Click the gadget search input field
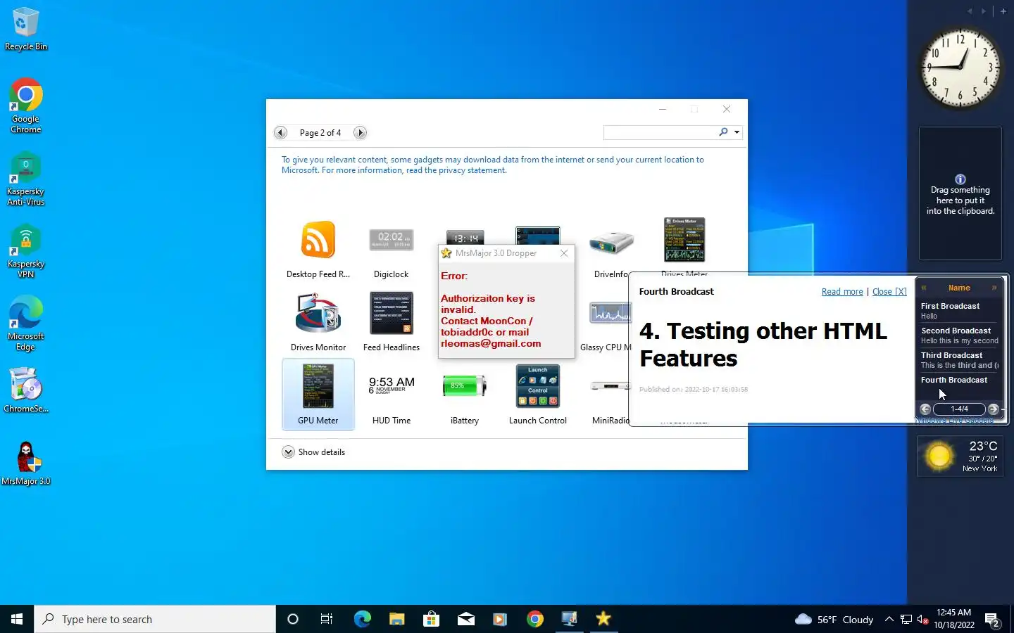This screenshot has height=633, width=1014. [x=660, y=132]
